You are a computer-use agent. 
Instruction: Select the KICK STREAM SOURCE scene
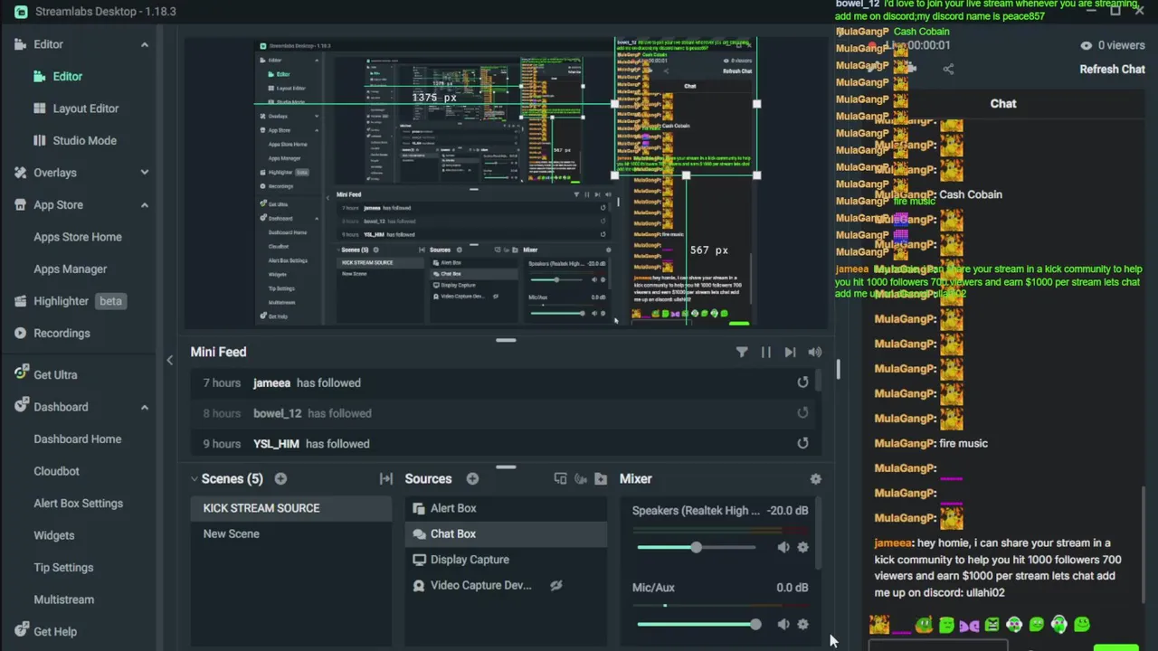292,508
